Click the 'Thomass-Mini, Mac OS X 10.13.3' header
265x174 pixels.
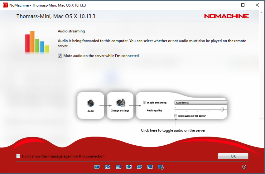56,16
